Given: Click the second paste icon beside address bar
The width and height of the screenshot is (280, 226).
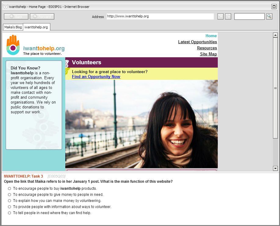Looking at the screenshot, I should (228, 16).
